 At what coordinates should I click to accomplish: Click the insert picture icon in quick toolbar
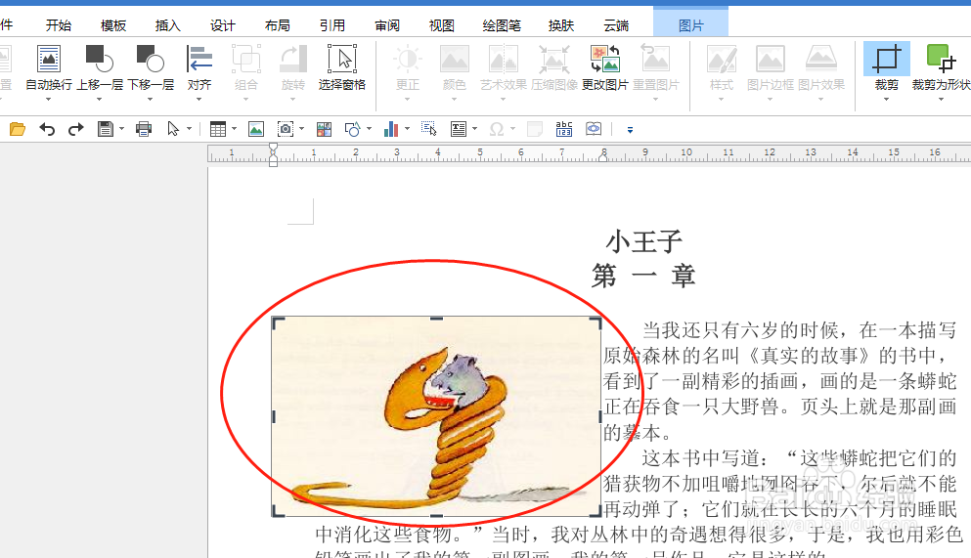pos(256,129)
